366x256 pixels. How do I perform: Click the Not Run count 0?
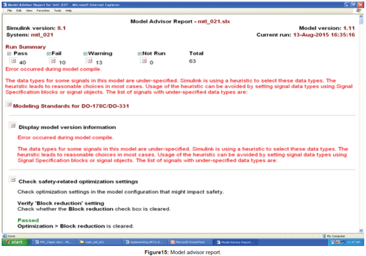pos(151,62)
